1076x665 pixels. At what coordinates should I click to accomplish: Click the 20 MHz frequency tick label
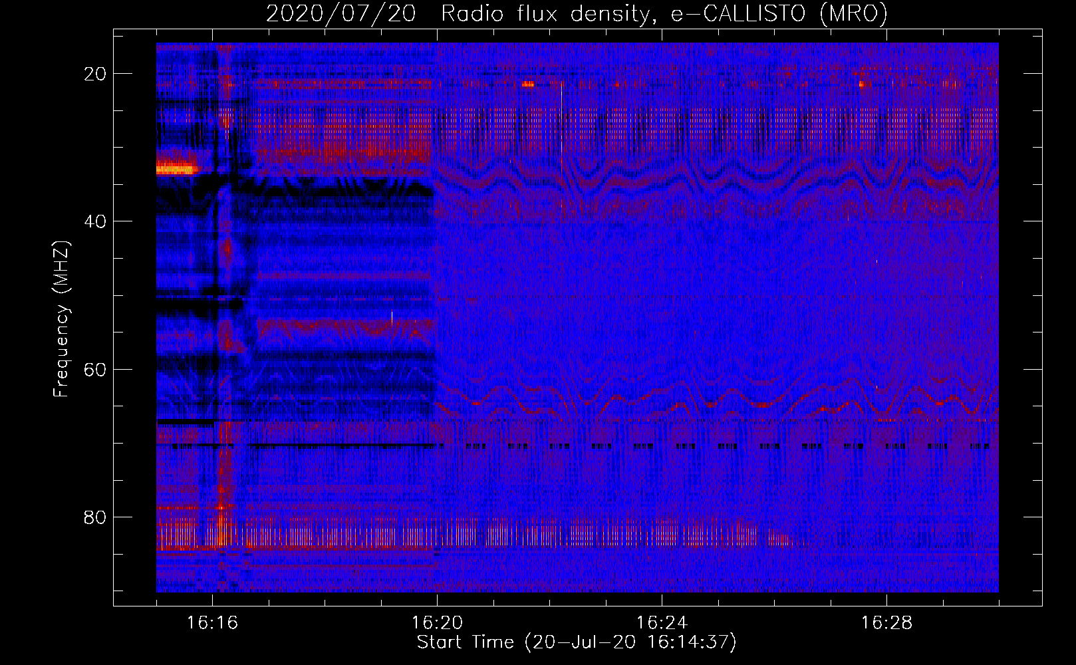tap(95, 74)
